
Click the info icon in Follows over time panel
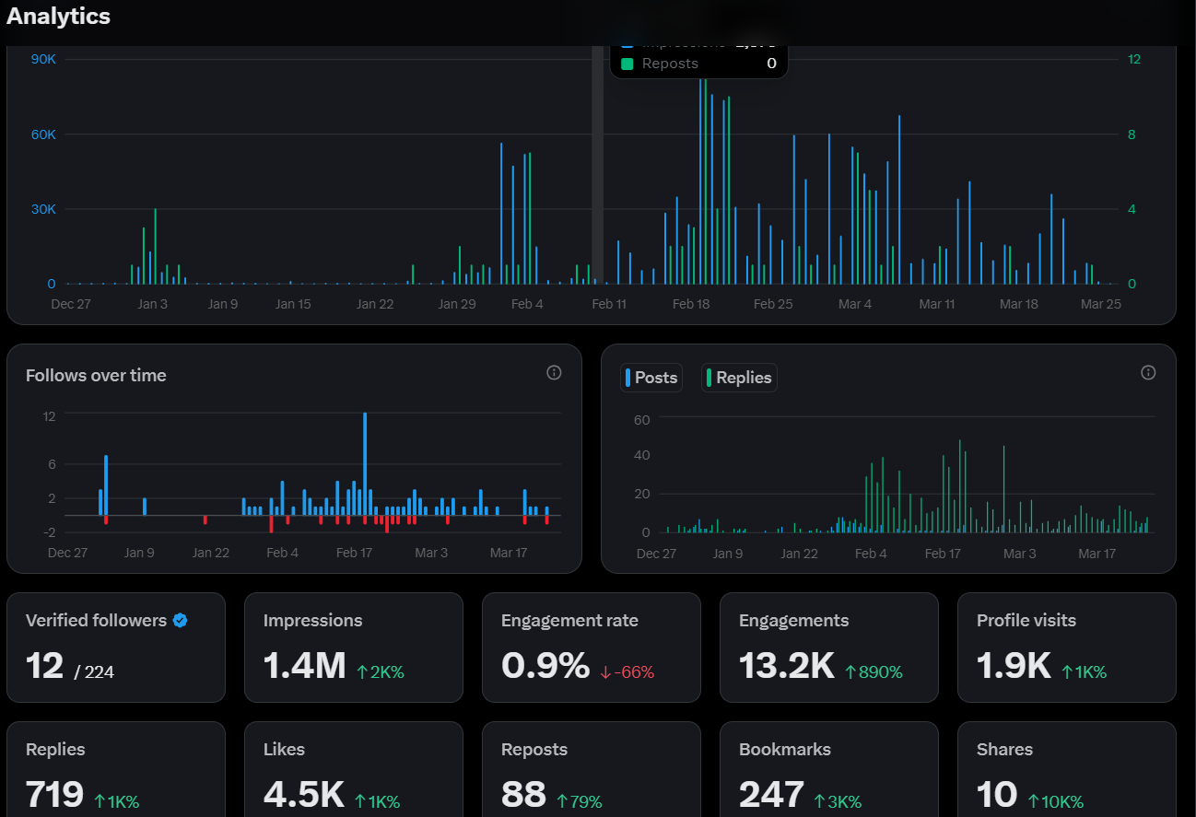(x=554, y=373)
